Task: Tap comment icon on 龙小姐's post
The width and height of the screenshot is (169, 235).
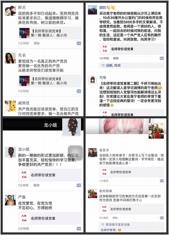Action: pyautogui.click(x=79, y=185)
